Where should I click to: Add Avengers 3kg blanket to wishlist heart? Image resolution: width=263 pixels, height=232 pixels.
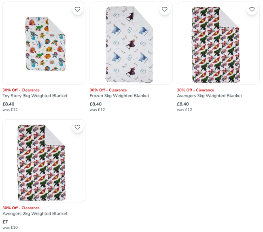tap(252, 9)
